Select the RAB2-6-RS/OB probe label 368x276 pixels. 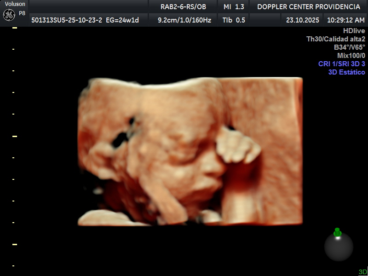(x=183, y=6)
